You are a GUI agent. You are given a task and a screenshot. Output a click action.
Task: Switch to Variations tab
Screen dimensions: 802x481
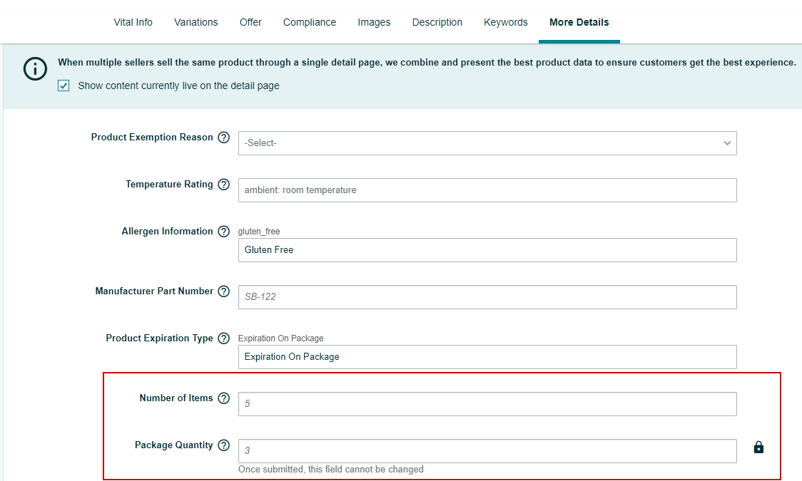(196, 22)
